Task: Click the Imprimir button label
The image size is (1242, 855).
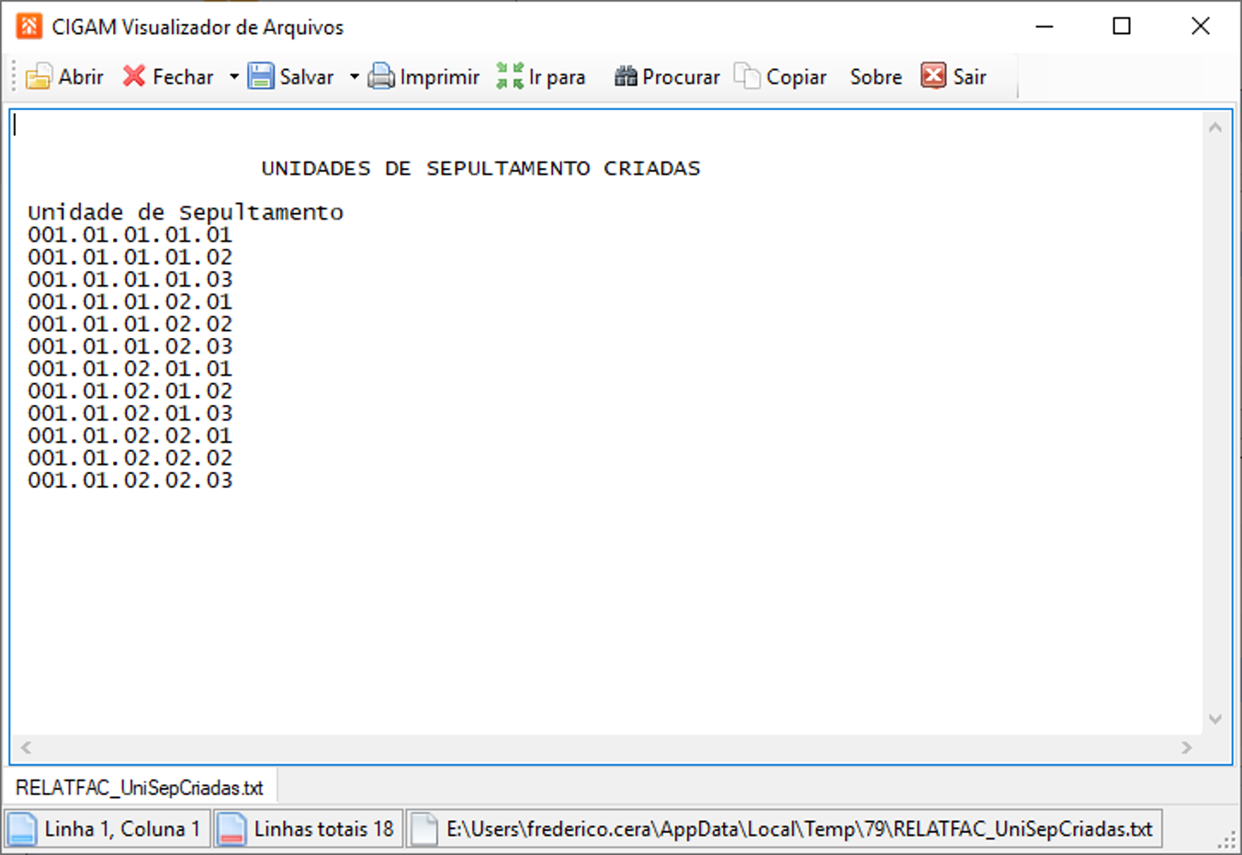Action: pos(440,77)
